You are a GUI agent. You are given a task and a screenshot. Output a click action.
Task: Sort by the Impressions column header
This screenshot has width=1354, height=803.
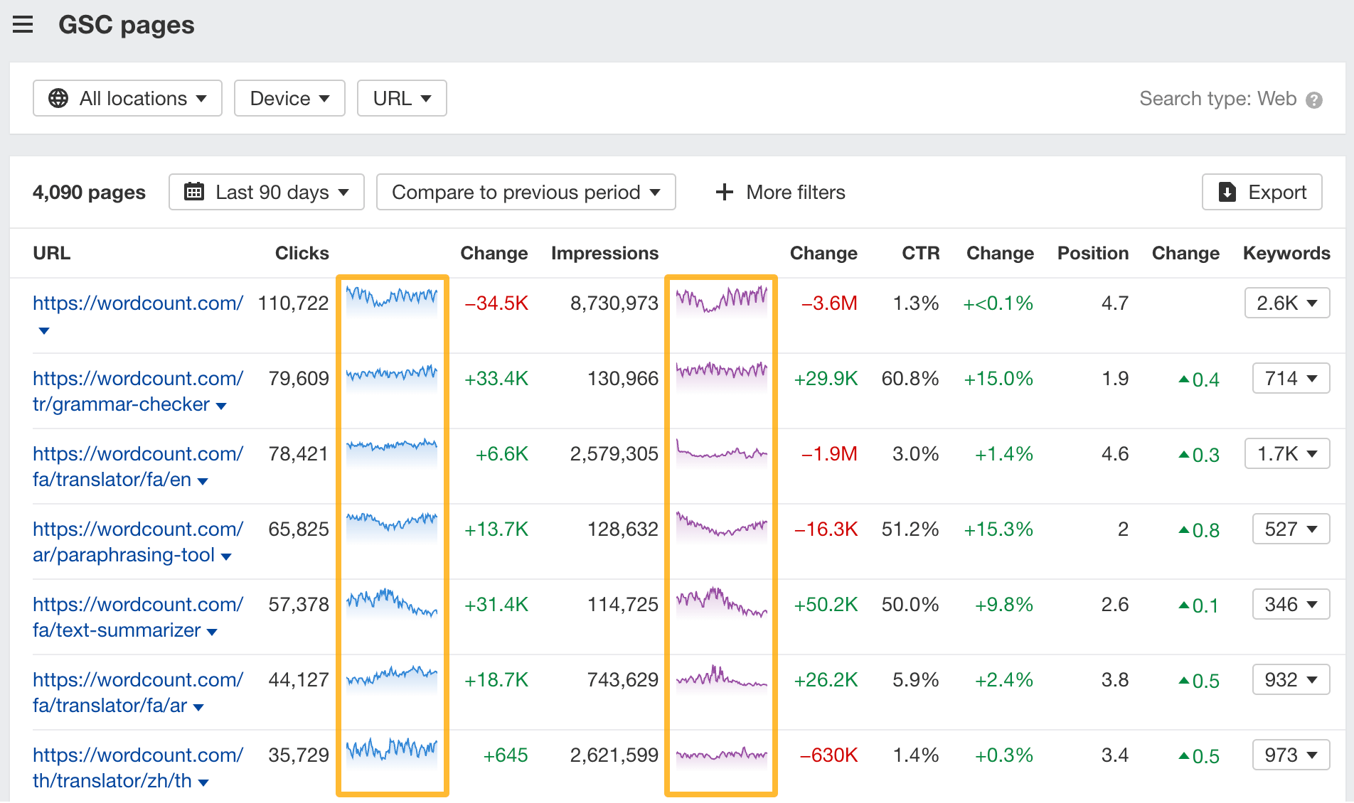tap(604, 253)
